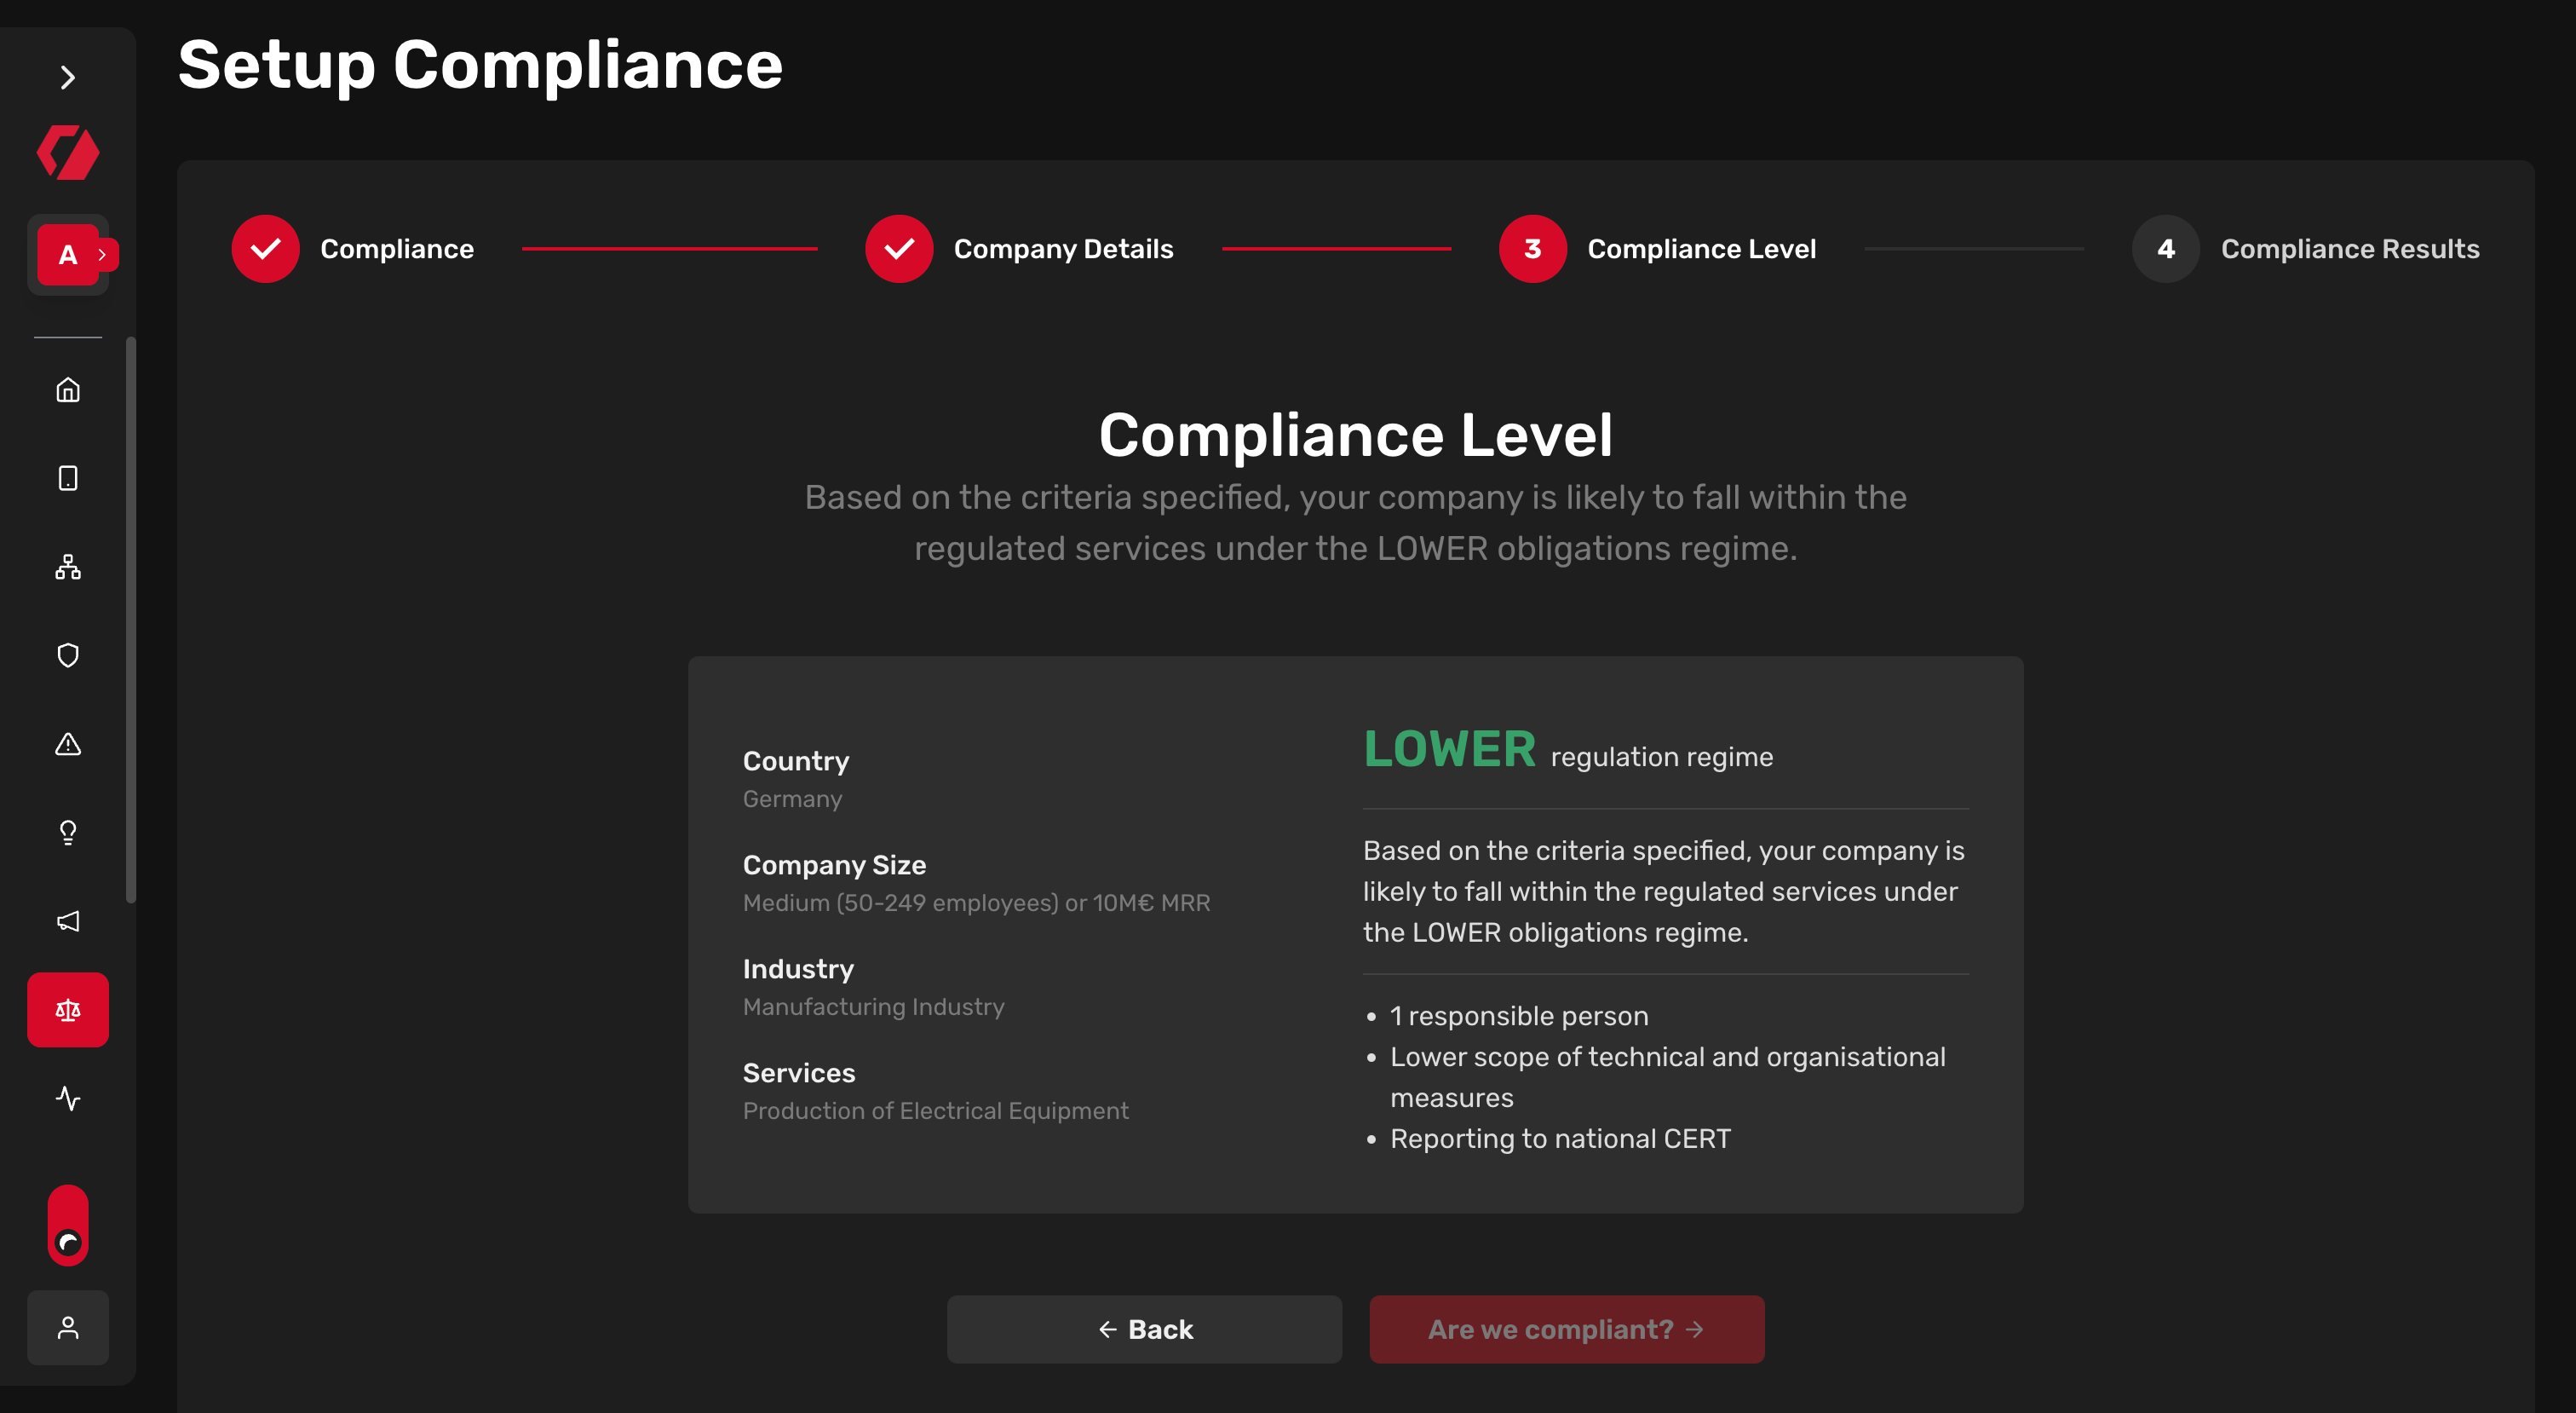Image resolution: width=2576 pixels, height=1413 pixels.
Task: Select the shield security icon
Action: 67,655
